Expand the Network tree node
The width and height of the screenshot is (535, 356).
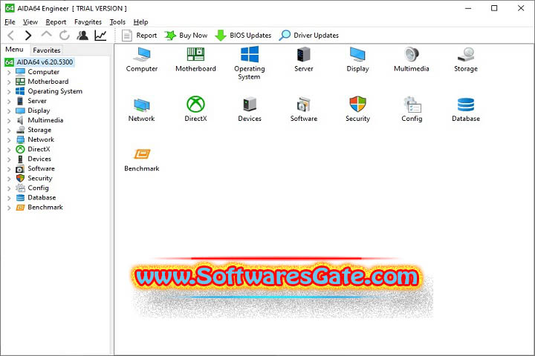tap(9, 139)
